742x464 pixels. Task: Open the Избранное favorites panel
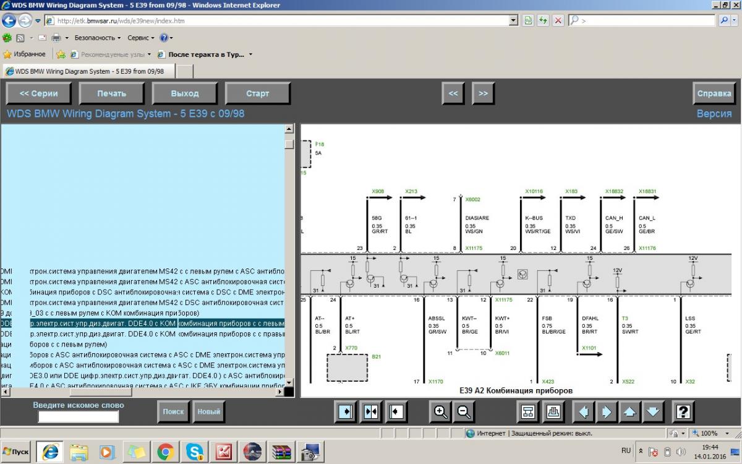[25, 54]
